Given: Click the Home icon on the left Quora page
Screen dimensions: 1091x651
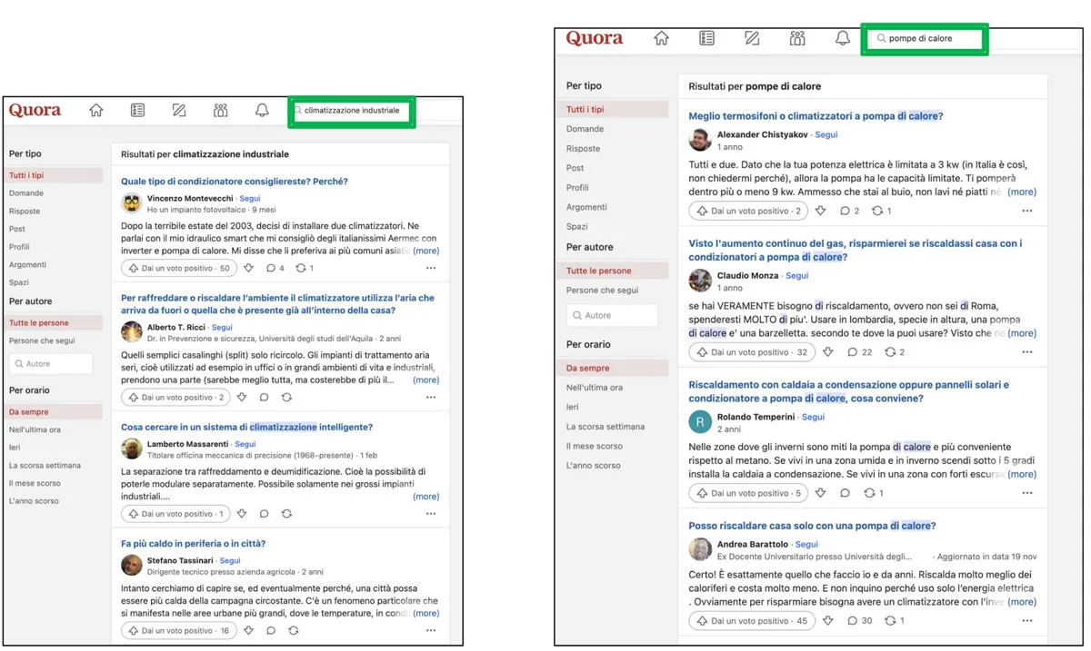Looking at the screenshot, I should coord(96,110).
